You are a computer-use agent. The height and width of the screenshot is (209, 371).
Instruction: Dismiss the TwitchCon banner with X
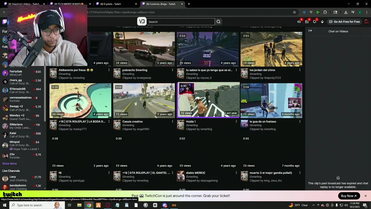(365, 196)
